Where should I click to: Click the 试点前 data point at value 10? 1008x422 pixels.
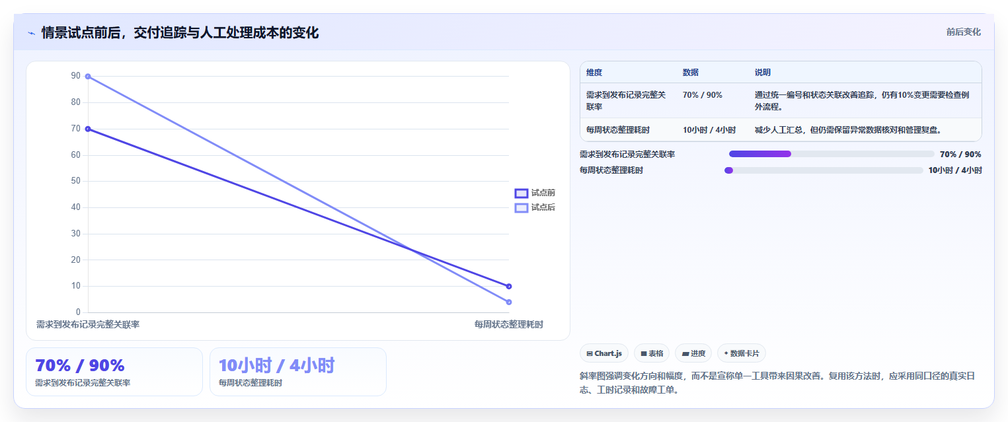tap(509, 286)
